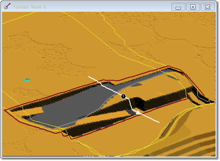
Task: Click the white arrowhead on the path
Action: (x=139, y=112)
